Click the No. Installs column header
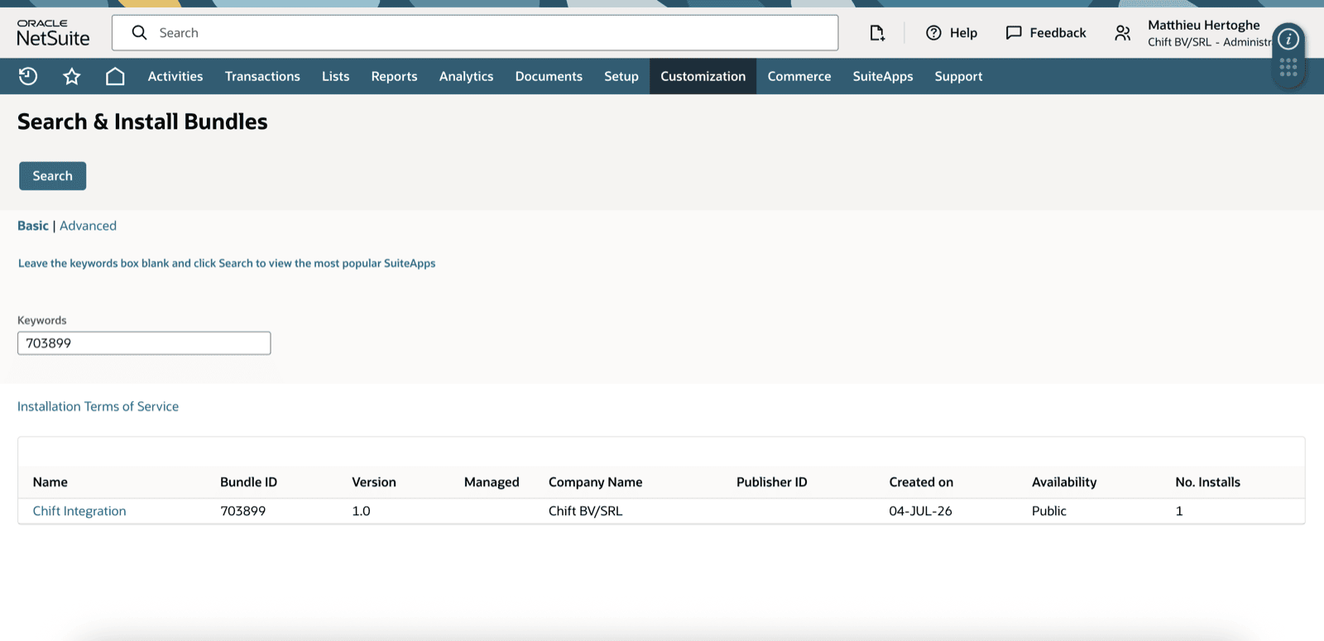This screenshot has width=1324, height=641. click(x=1207, y=482)
